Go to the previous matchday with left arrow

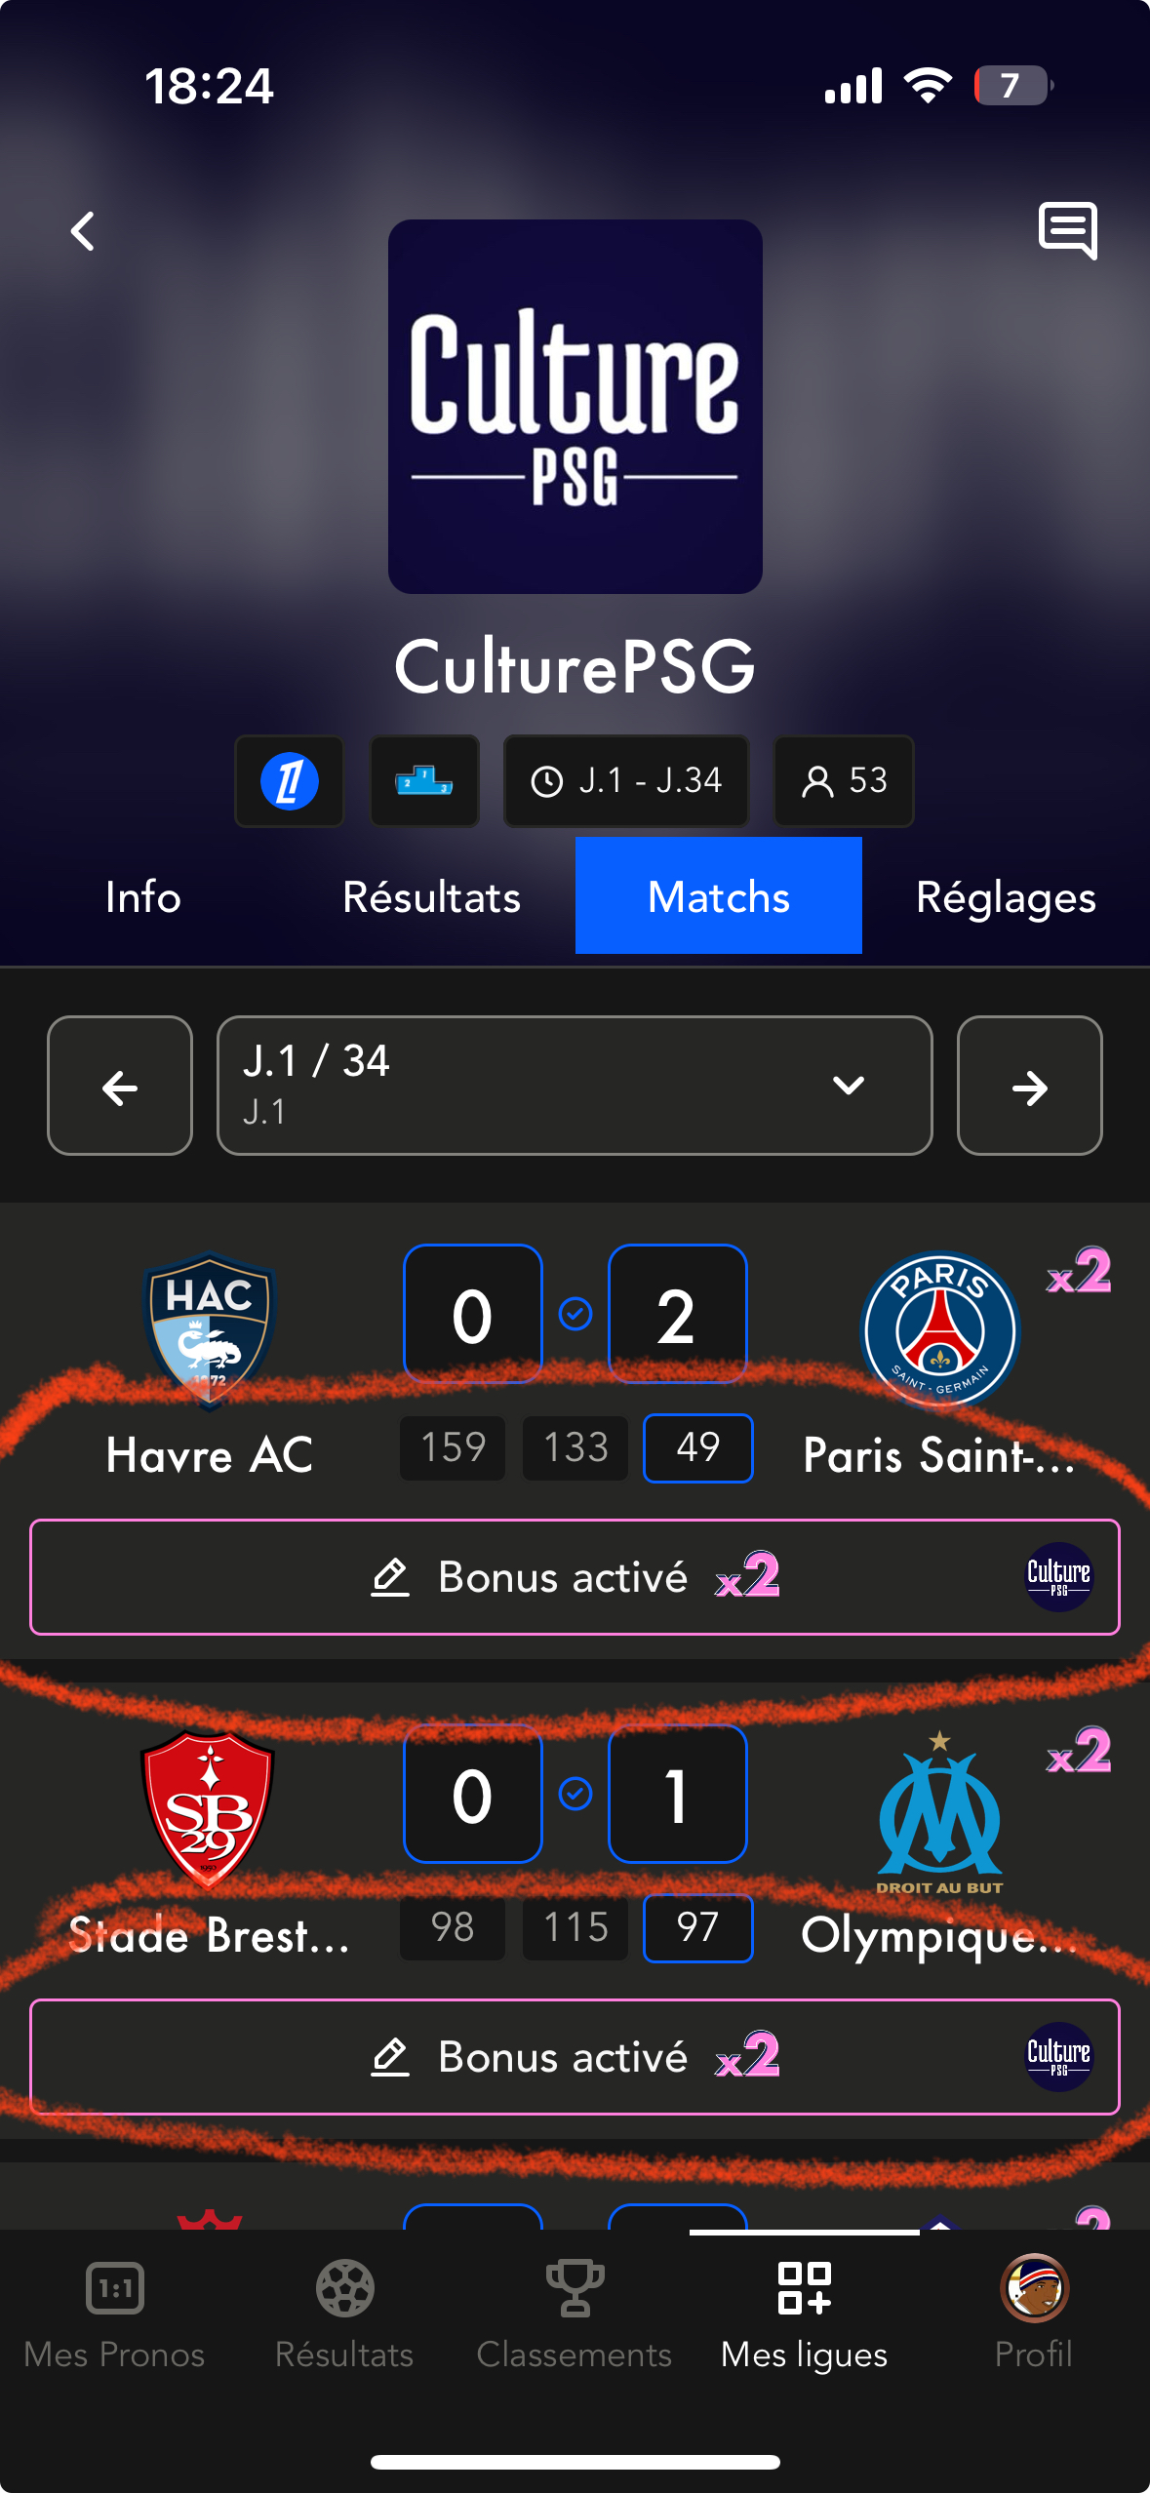(120, 1086)
